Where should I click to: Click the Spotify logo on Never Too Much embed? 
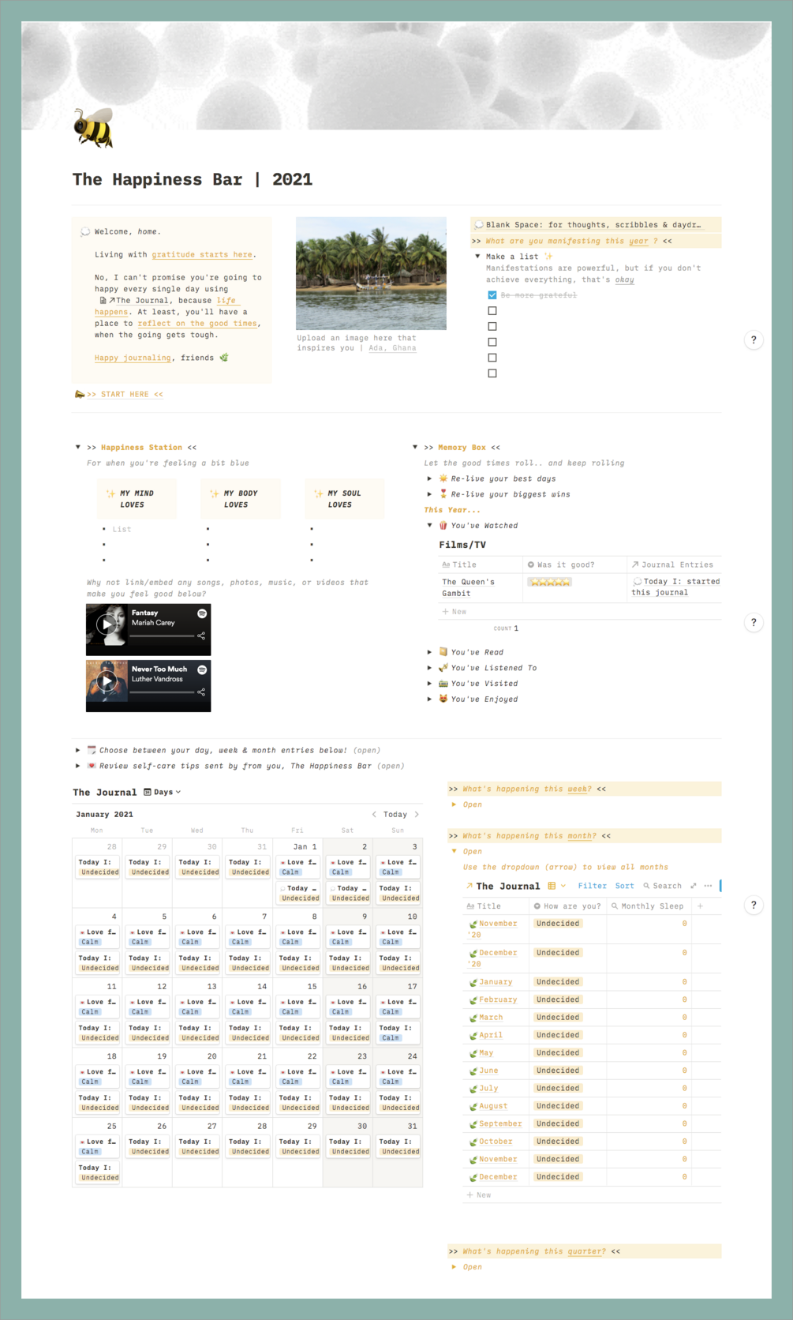tap(202, 669)
